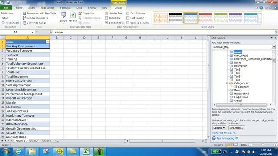Click the formula bar showing name
This screenshot has width=278, height=156.
pos(164,32)
